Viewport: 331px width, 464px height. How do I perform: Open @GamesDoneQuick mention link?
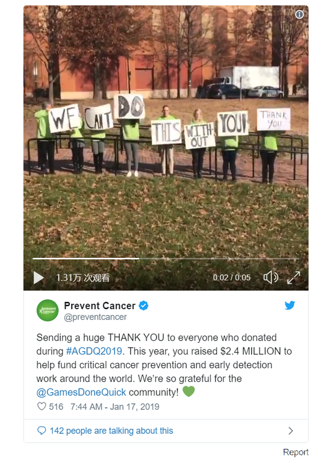[x=81, y=392]
